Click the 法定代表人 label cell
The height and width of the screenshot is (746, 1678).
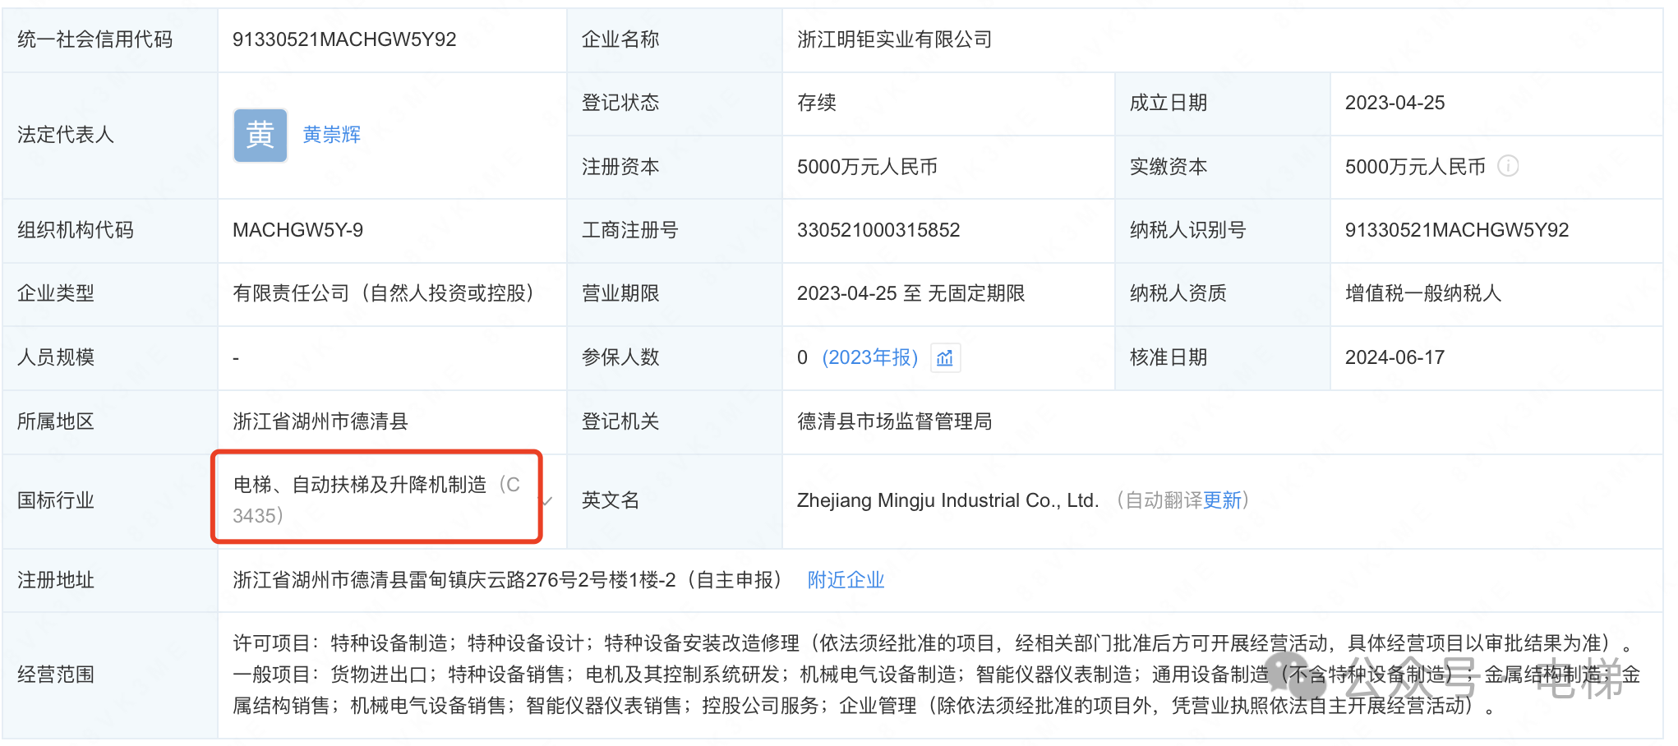[x=110, y=136]
